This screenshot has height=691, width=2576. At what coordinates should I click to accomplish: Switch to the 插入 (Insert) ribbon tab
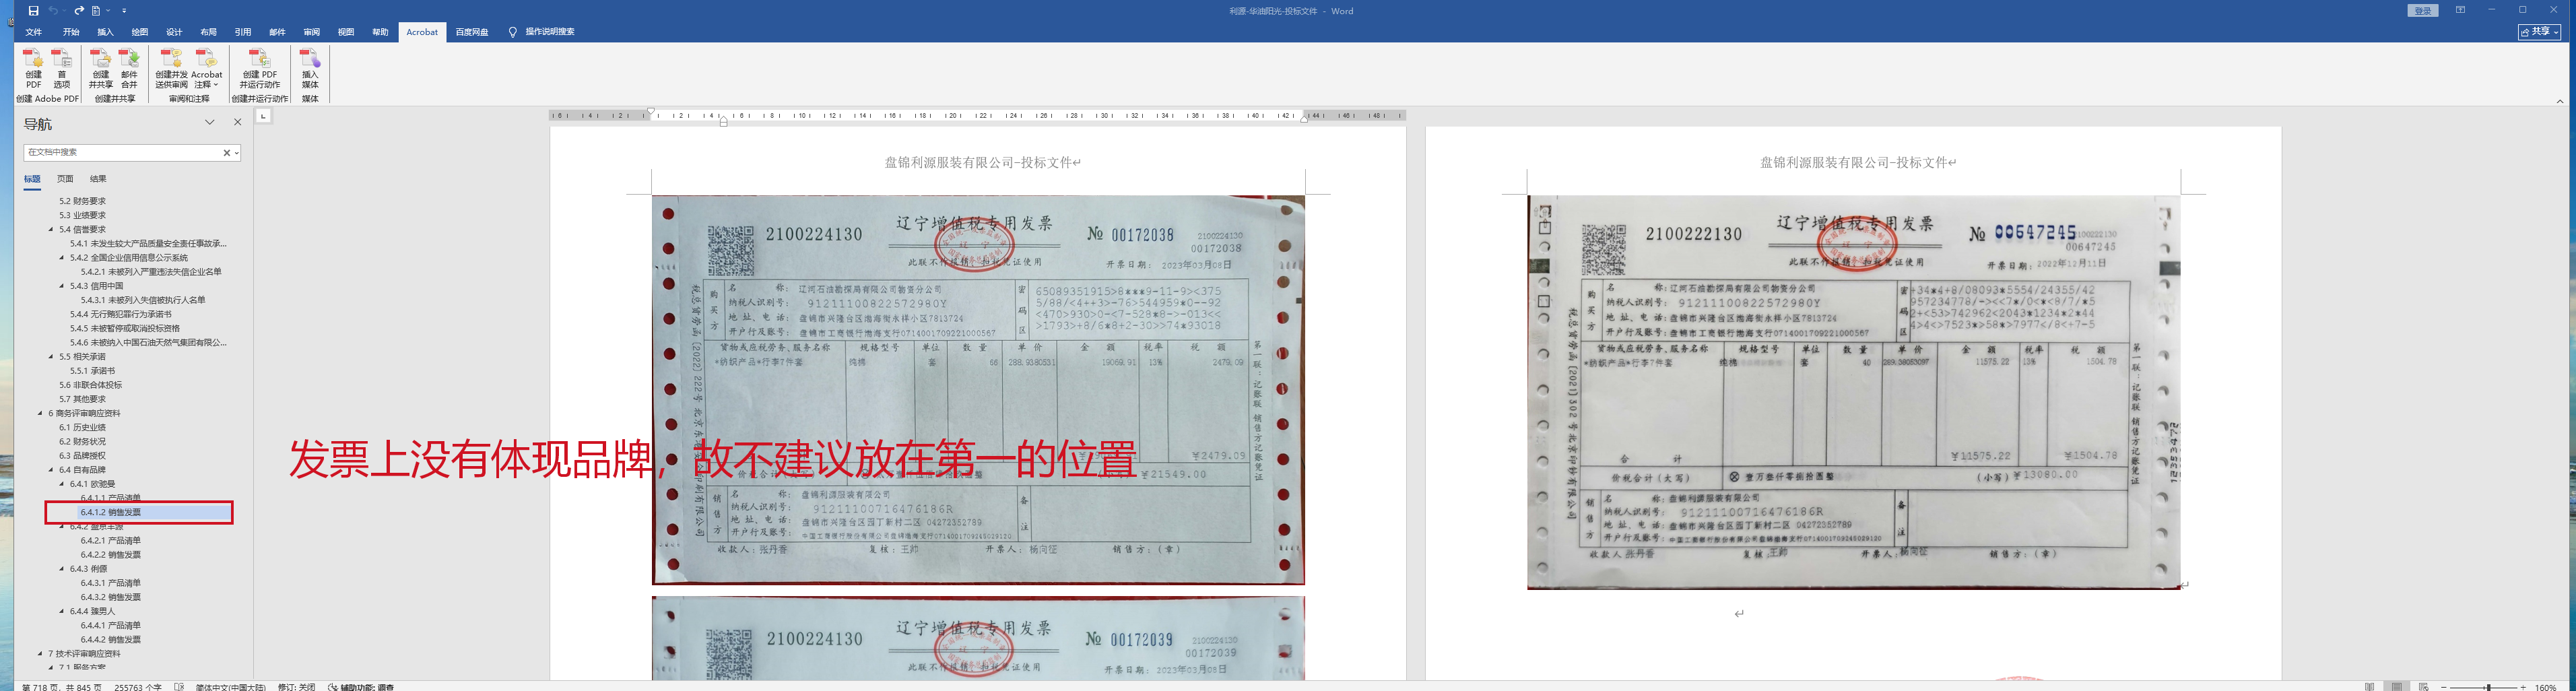[x=105, y=32]
